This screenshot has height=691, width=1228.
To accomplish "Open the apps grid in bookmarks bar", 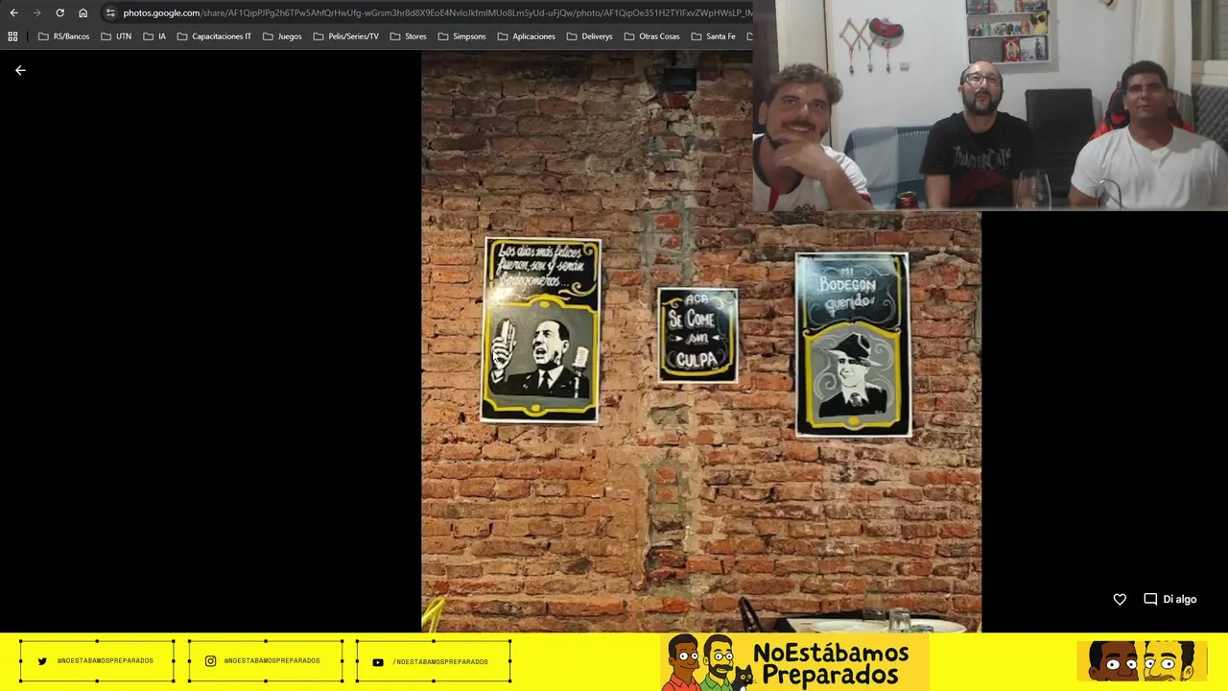I will [12, 36].
